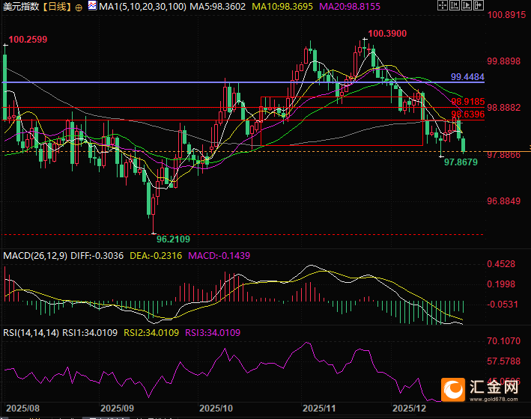Open the 日线 period selector
This screenshot has width=531, height=419.
pyautogui.click(x=56, y=7)
